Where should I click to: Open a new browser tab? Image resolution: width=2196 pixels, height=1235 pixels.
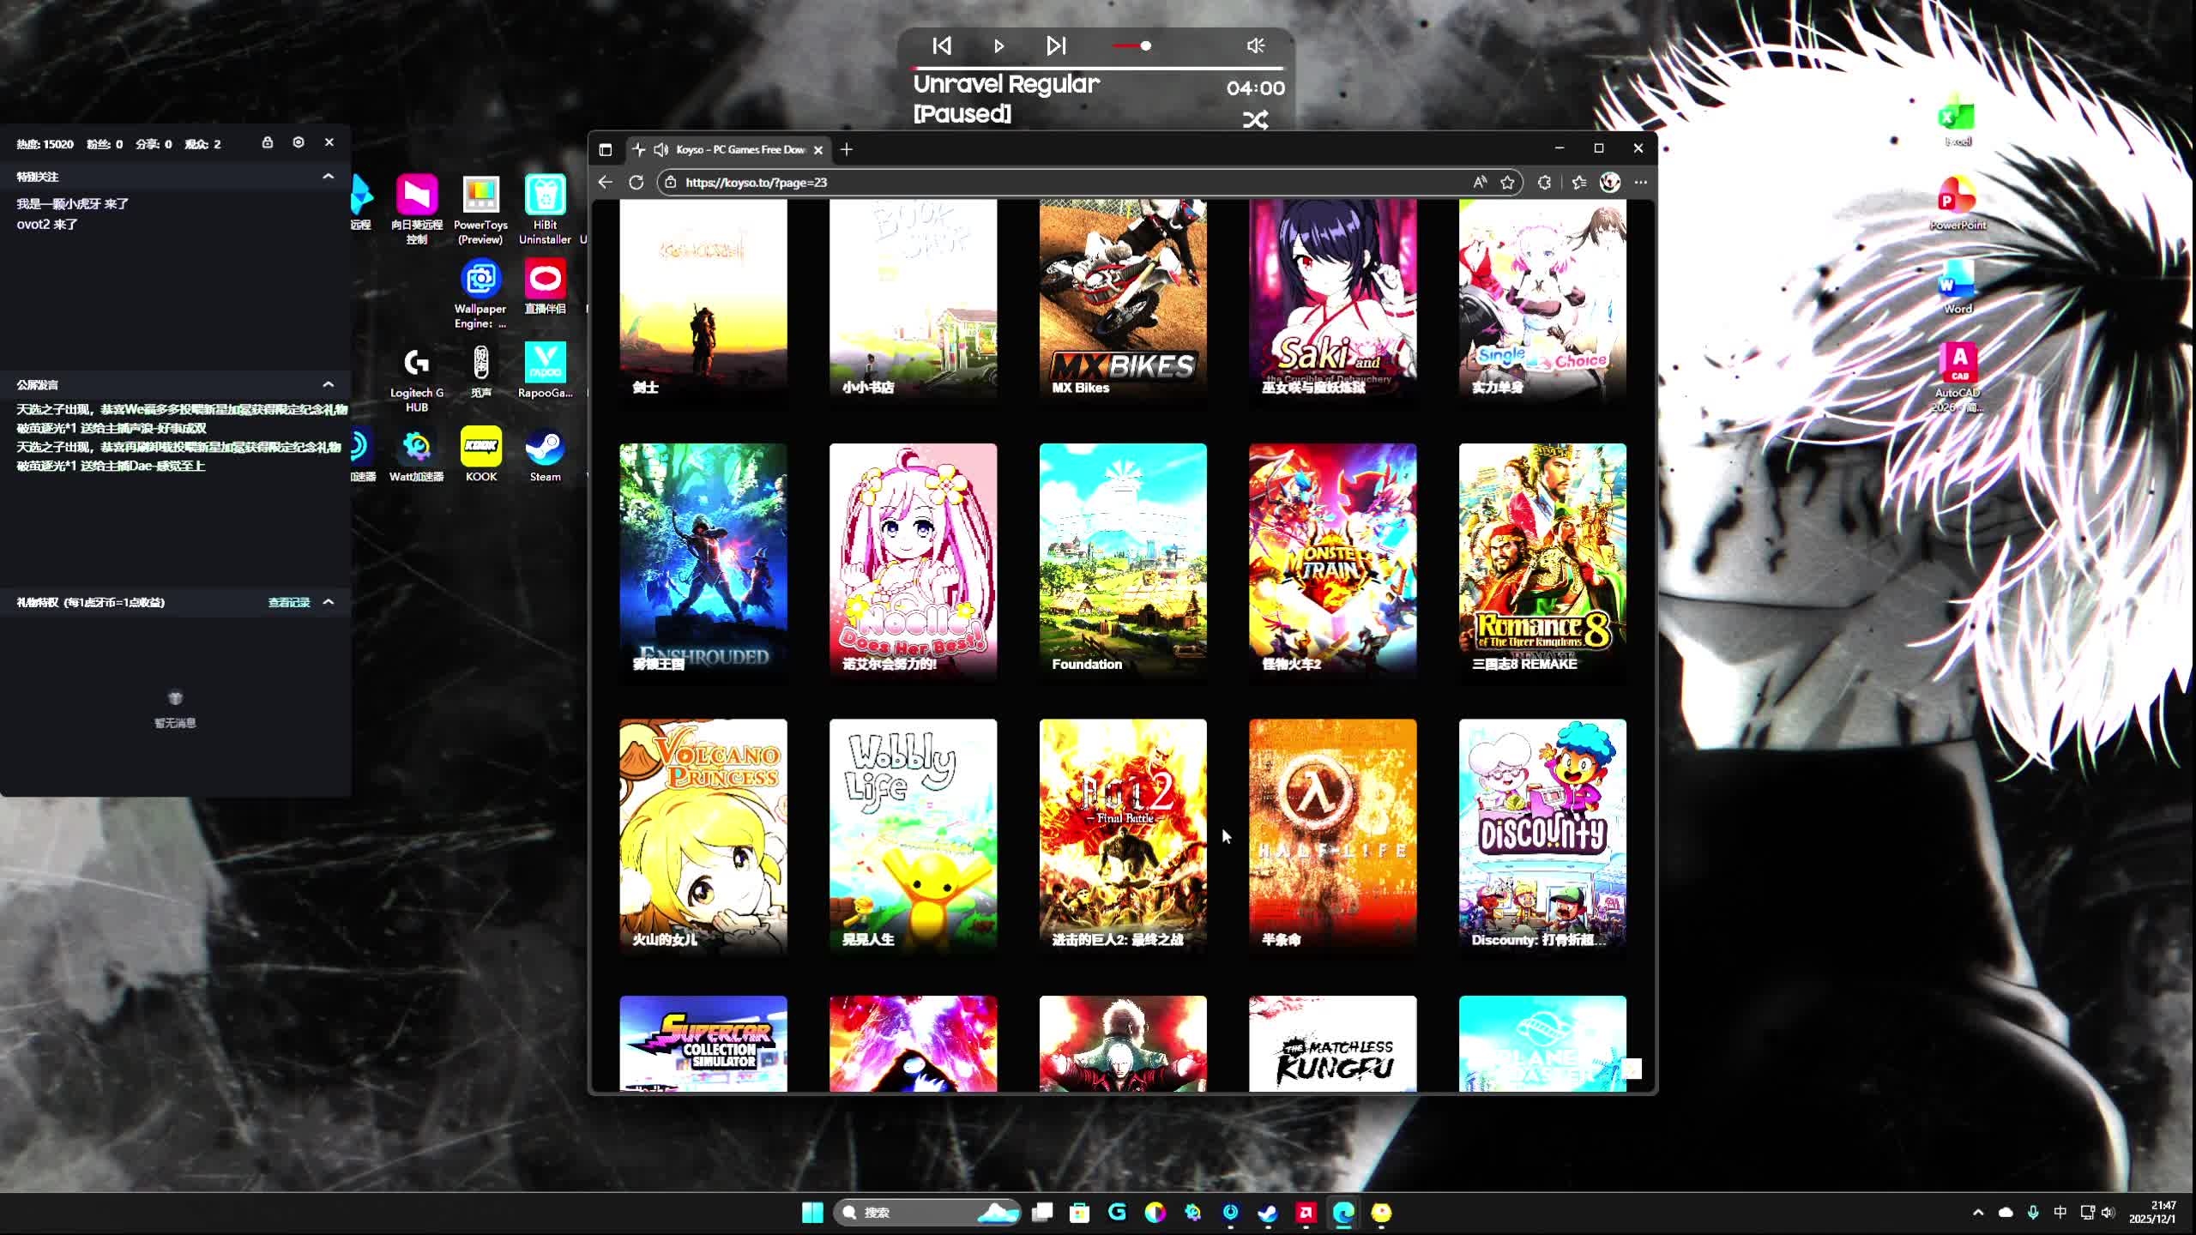[x=847, y=149]
